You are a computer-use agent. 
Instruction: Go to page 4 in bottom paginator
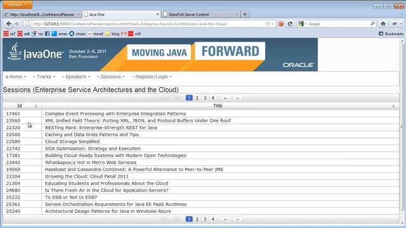213,219
